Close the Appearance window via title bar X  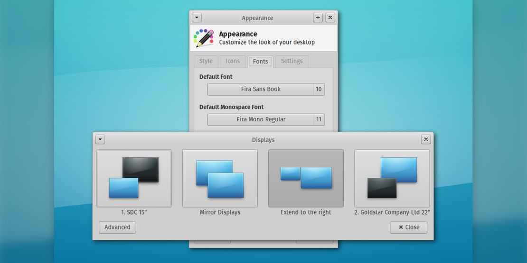pos(330,18)
